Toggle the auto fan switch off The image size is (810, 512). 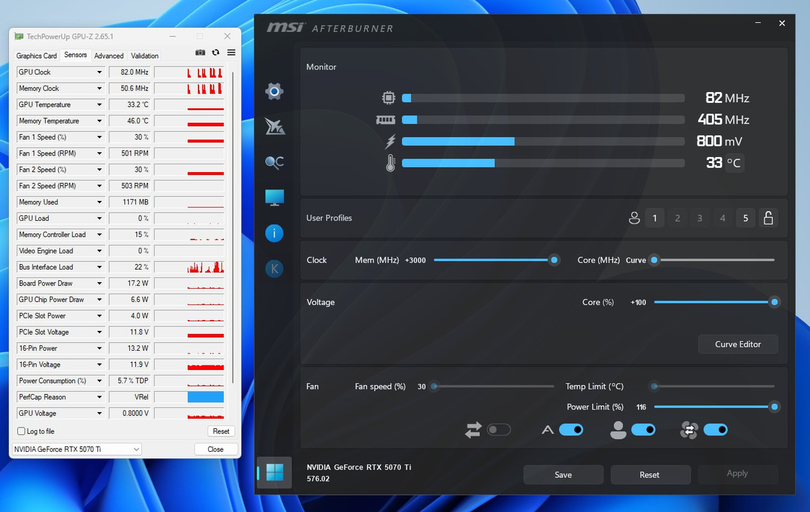[571, 430]
